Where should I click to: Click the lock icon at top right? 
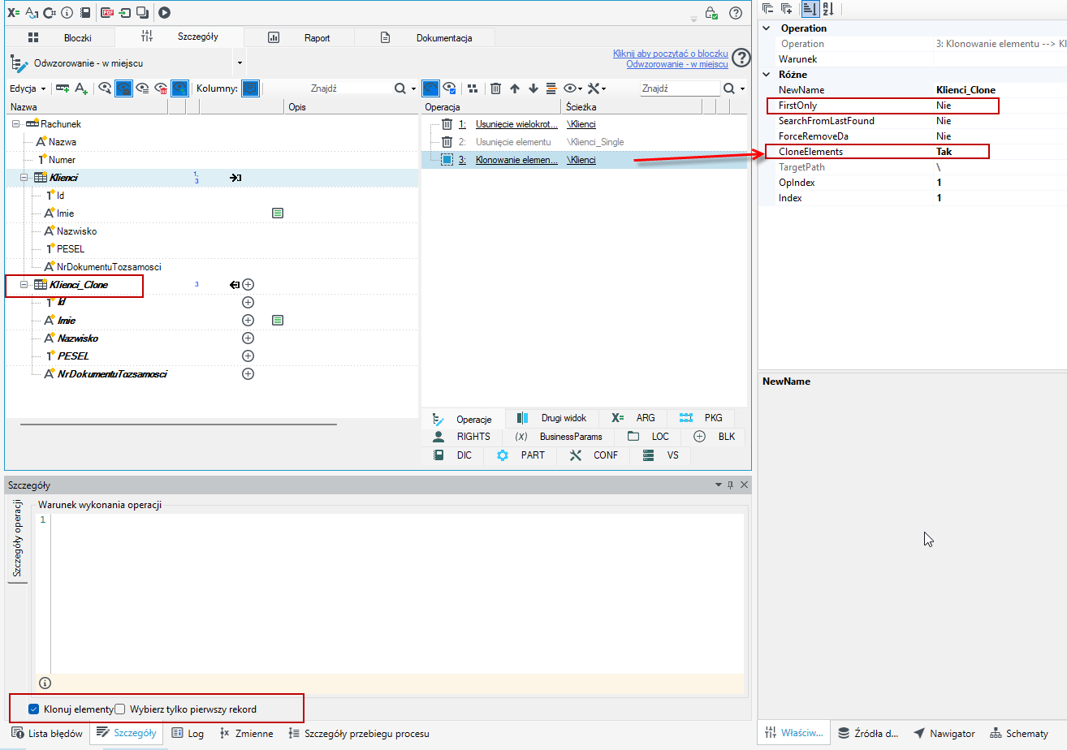click(711, 12)
